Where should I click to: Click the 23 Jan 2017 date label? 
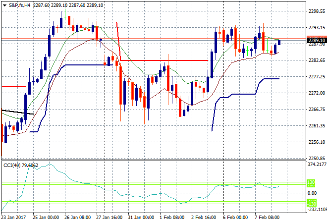[x=13, y=218]
